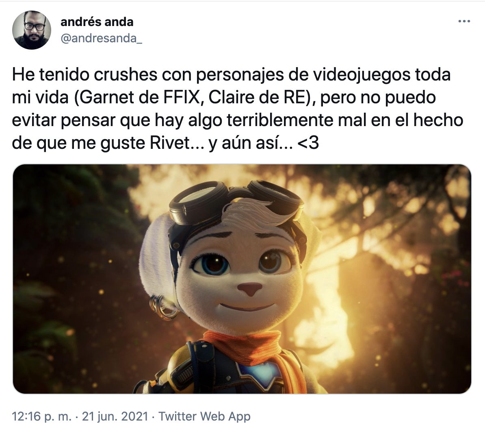485x436 pixels.
Task: Open the Twitter Web App source link
Action: click(x=204, y=416)
